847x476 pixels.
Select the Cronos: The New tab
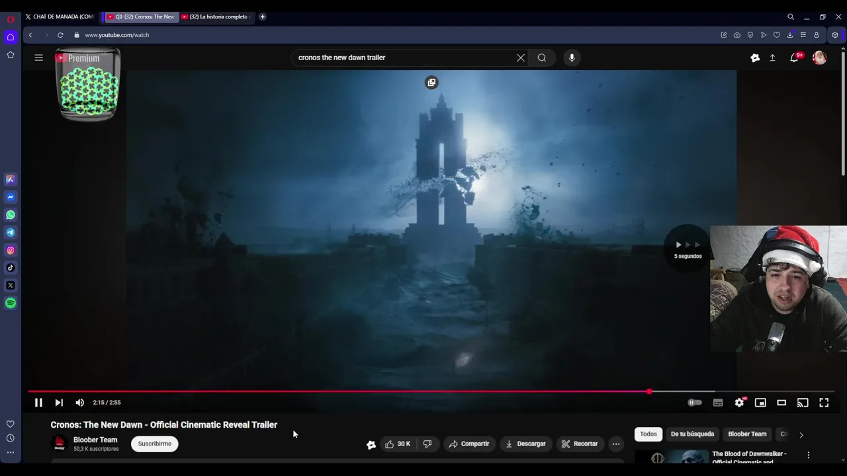tap(141, 17)
